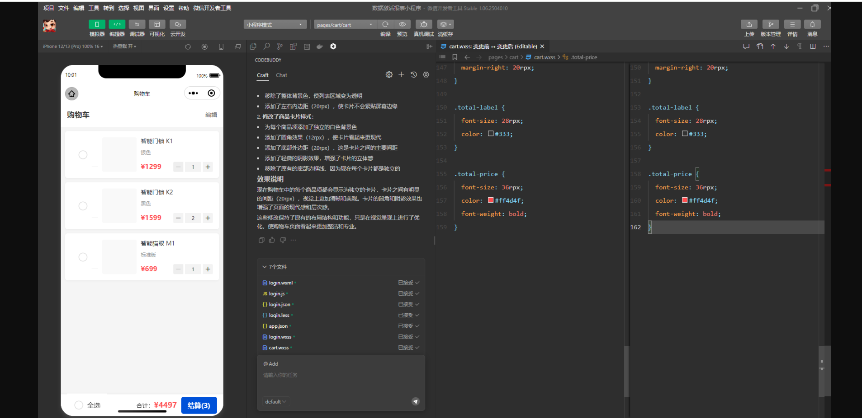Open the 设置 menu
This screenshot has height=418, width=862.
tap(169, 8)
